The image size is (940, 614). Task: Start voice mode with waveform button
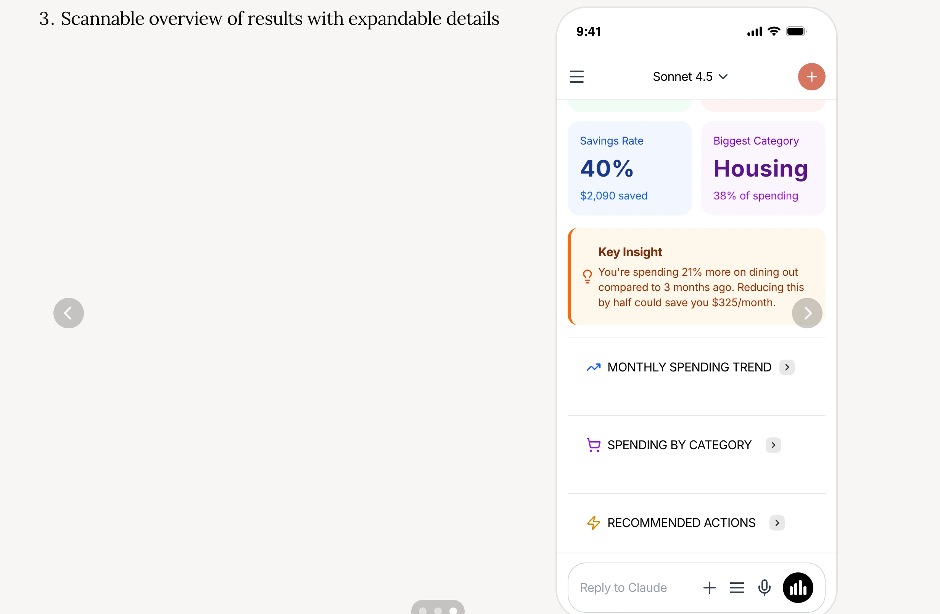pyautogui.click(x=798, y=588)
